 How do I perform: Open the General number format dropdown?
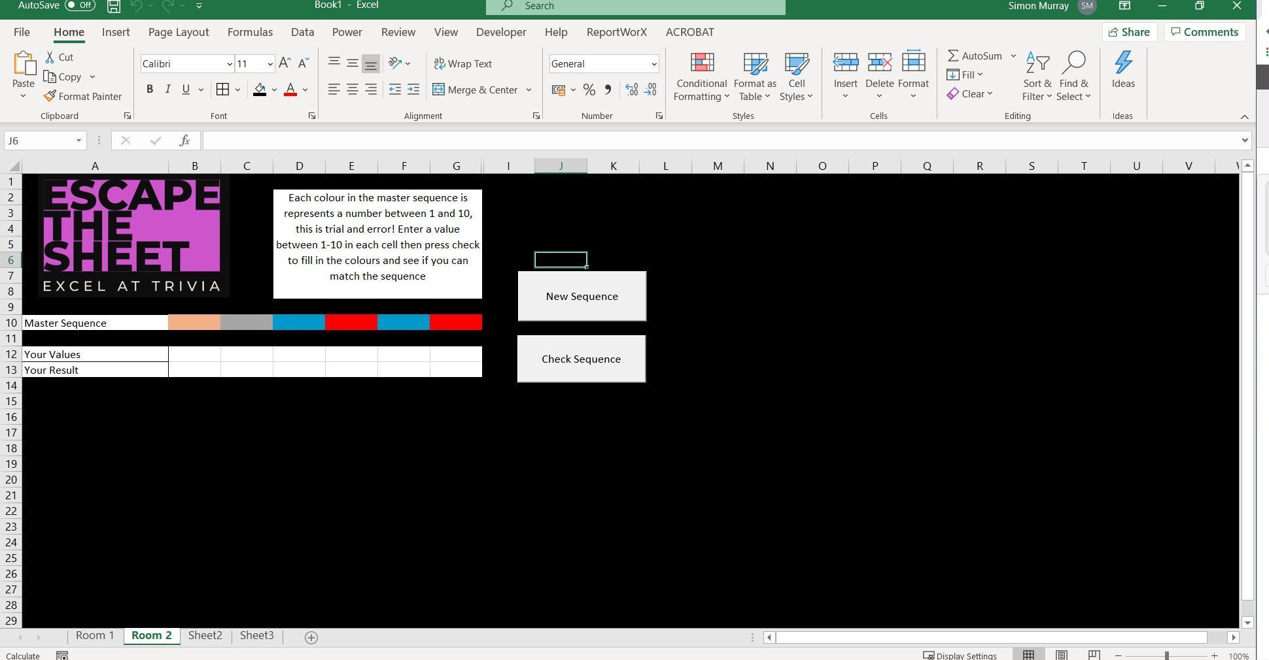tap(653, 63)
